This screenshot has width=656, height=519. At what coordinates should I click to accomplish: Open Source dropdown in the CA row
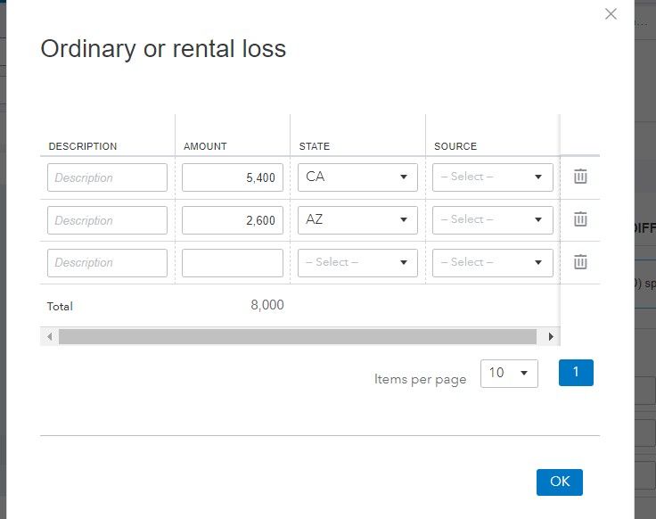tap(492, 177)
